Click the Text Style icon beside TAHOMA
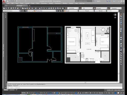 pos(66,8)
